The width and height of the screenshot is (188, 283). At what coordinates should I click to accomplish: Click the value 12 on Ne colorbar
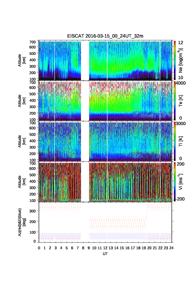tap(181, 43)
